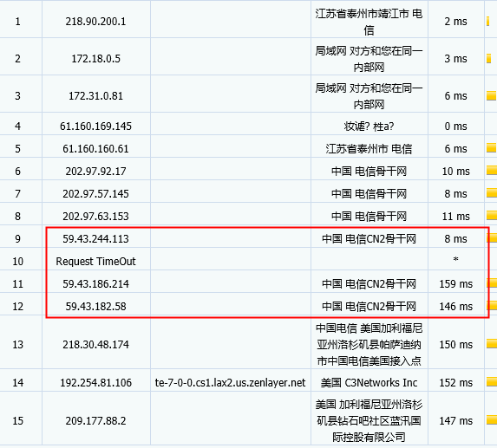Click latency value 152 ms
497x448 pixels.
tap(455, 383)
